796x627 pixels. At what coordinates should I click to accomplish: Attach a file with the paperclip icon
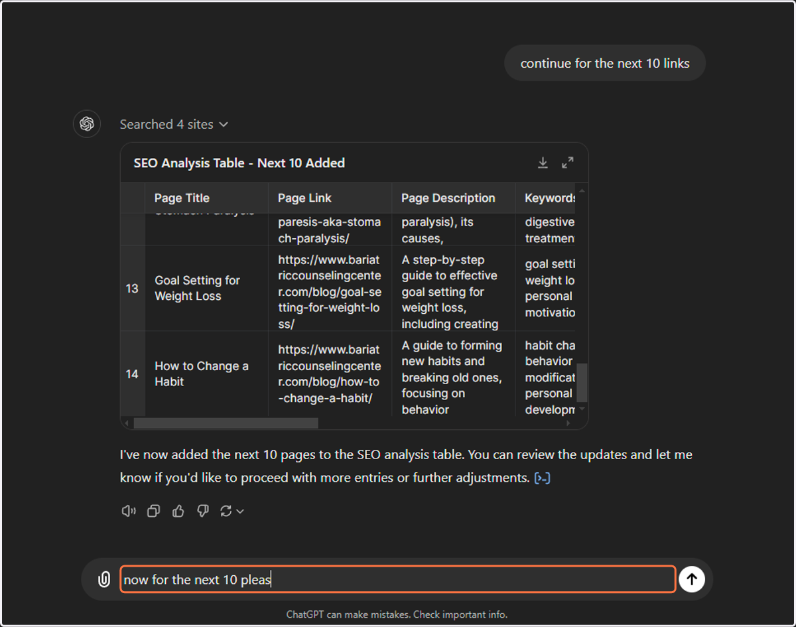[x=103, y=579]
